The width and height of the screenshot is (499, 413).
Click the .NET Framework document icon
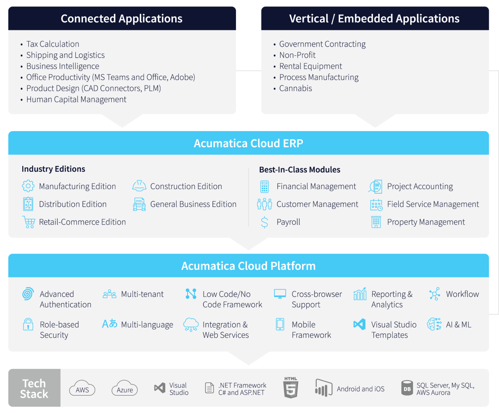[209, 388]
